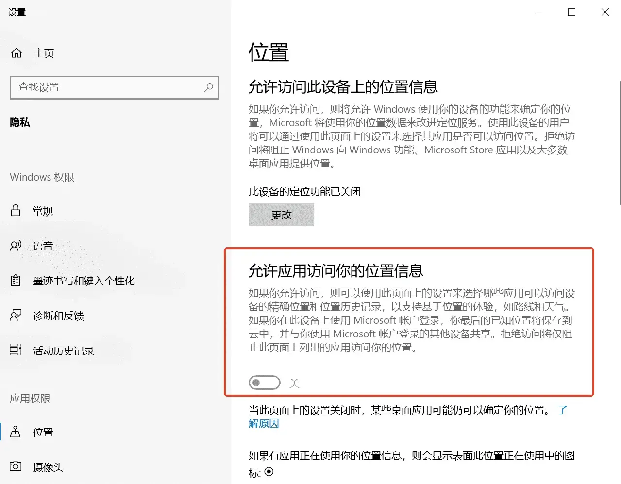The height and width of the screenshot is (484, 621).
Task: Click the Windows 权限 group label
Action: tap(42, 177)
